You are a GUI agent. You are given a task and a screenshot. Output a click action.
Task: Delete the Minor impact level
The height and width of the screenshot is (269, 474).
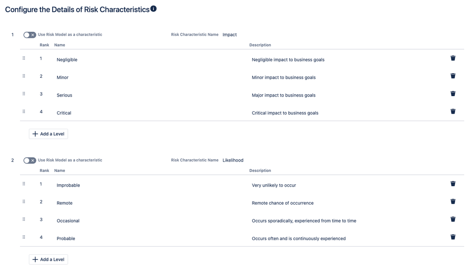(453, 76)
